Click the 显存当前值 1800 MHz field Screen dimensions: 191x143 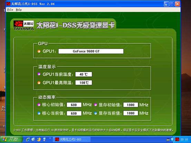(x=131, y=113)
